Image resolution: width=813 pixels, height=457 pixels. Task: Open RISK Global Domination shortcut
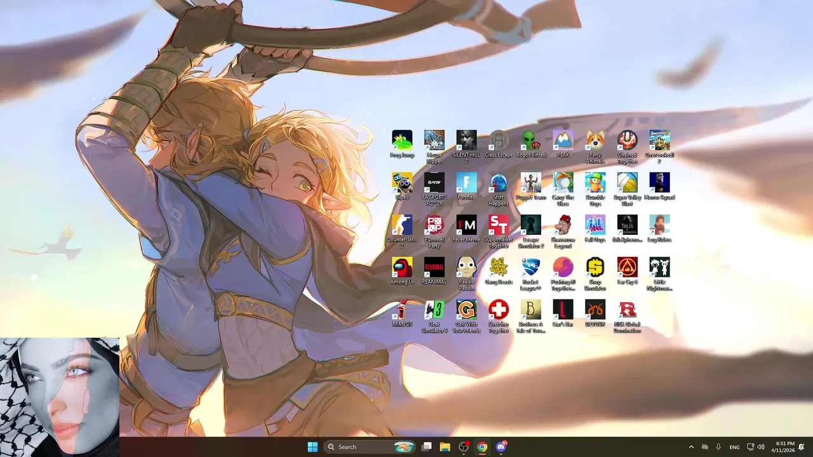[628, 317]
